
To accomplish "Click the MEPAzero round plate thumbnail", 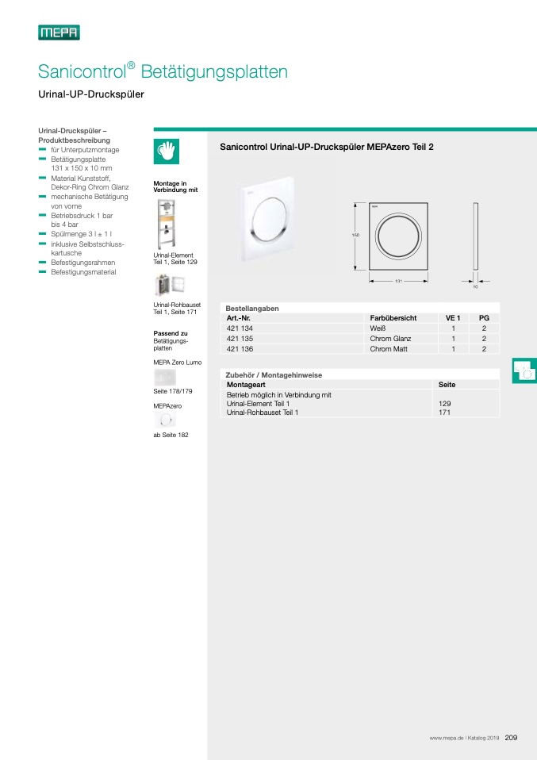I will point(165,420).
